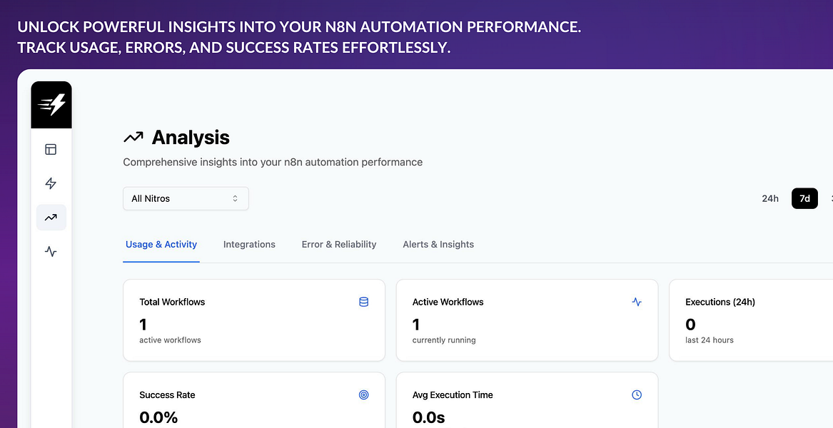
Task: Click the pulse icon on Active Workflows
Action: pos(637,302)
